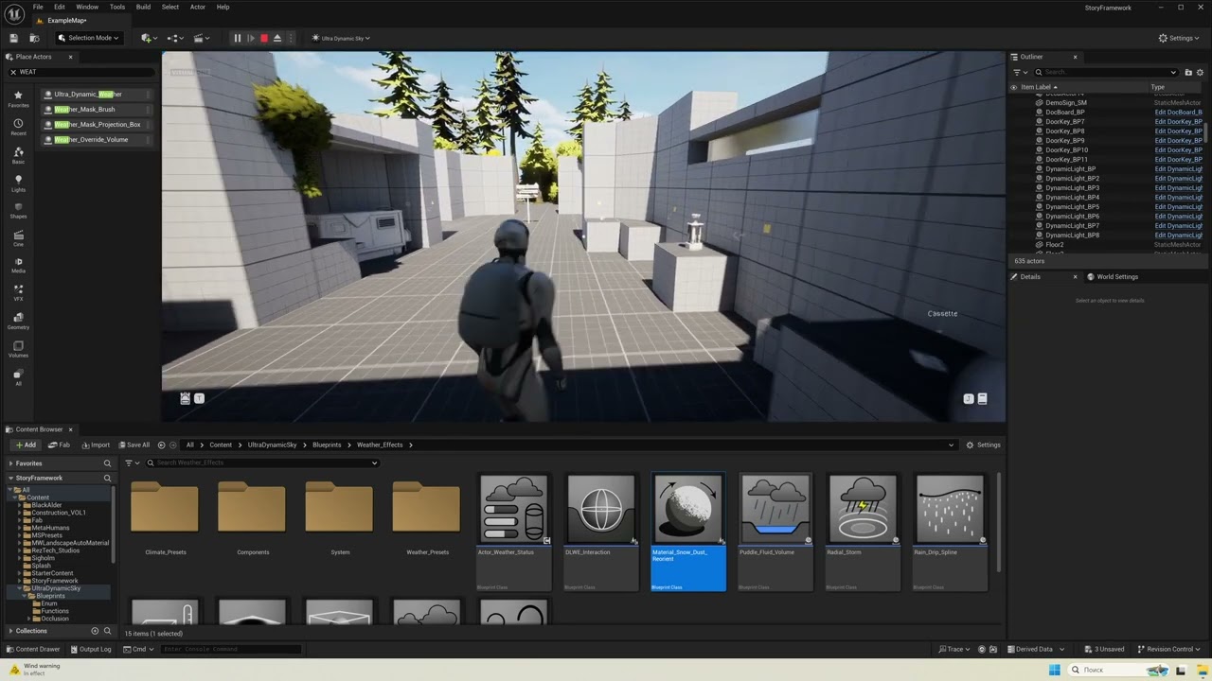Open Content Drawer from status bar
The image size is (1212, 681).
tap(33, 649)
